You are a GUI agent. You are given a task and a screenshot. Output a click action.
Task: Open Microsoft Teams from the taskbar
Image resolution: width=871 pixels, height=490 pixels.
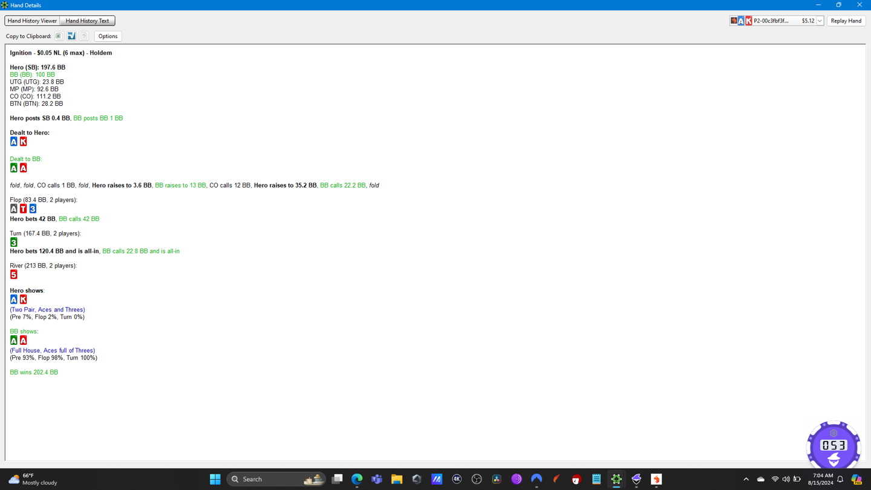[x=377, y=479]
